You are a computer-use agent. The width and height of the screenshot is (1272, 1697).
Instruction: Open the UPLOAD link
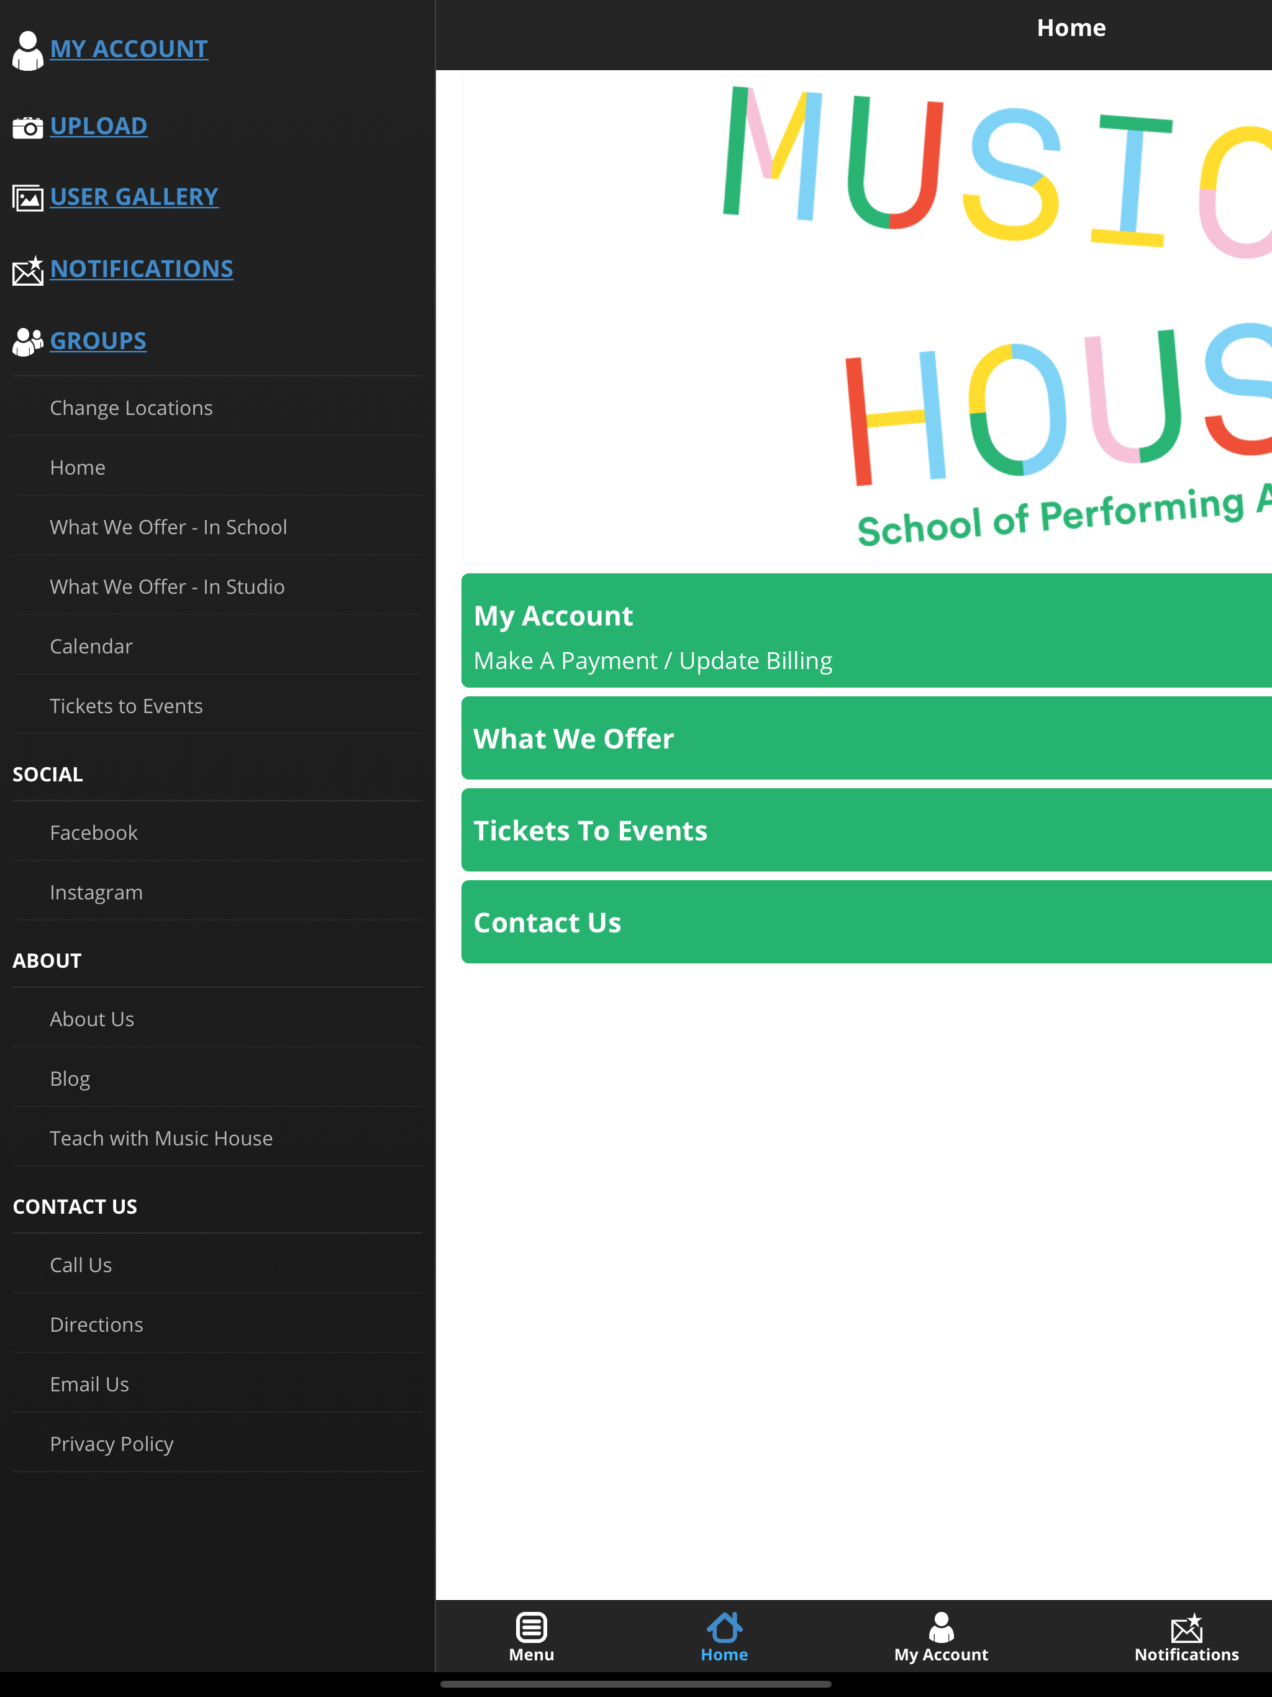pyautogui.click(x=99, y=126)
